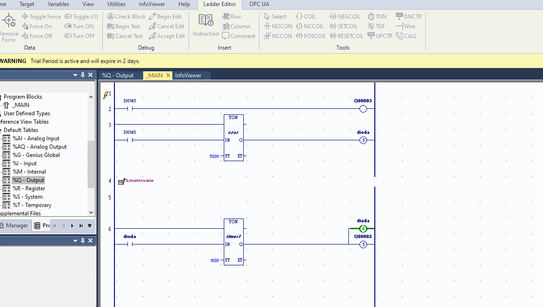Viewport: 543px width, 307px height.
Task: Choose the CALL instruction tool
Action: coord(406,36)
